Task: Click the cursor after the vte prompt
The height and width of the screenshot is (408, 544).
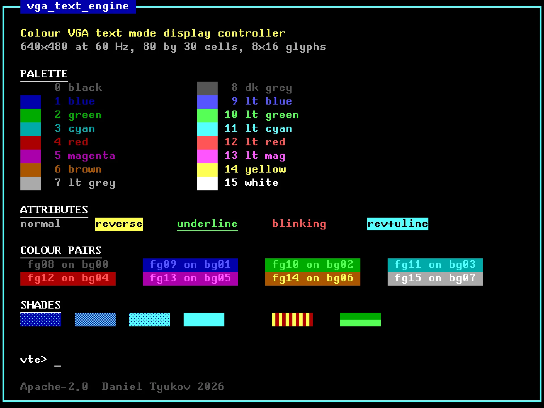Action: tap(58, 366)
